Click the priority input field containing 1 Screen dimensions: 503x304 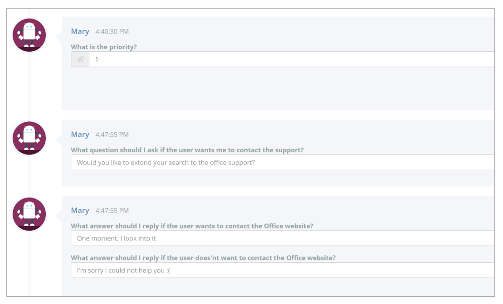(292, 59)
